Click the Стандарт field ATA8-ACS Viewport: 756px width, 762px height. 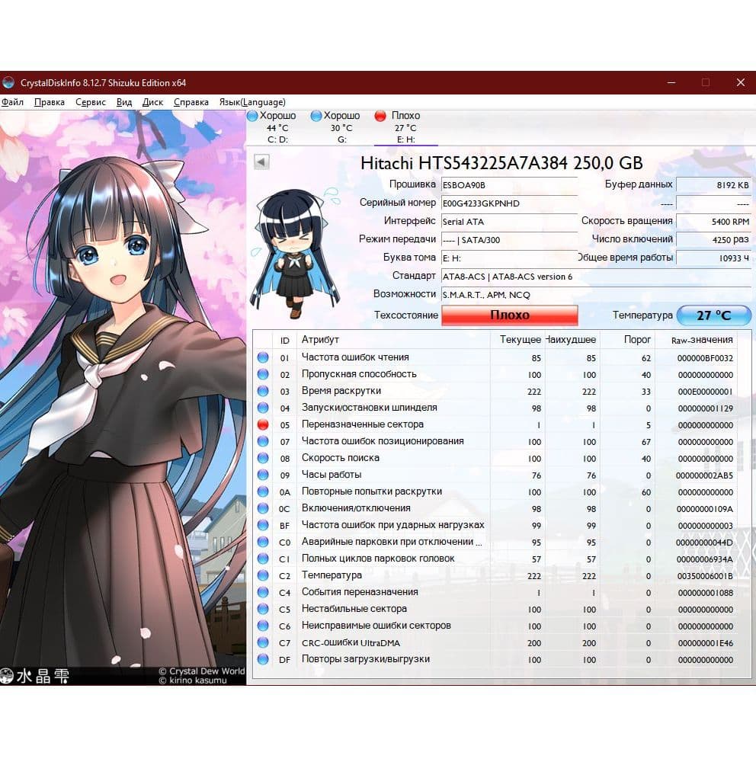596,277
